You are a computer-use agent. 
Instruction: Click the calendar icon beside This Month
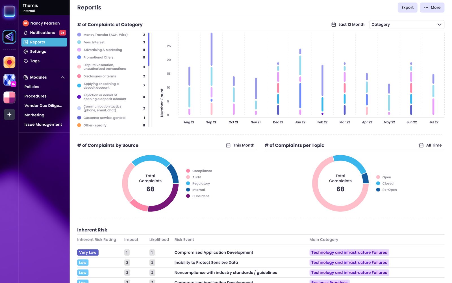[228, 145]
